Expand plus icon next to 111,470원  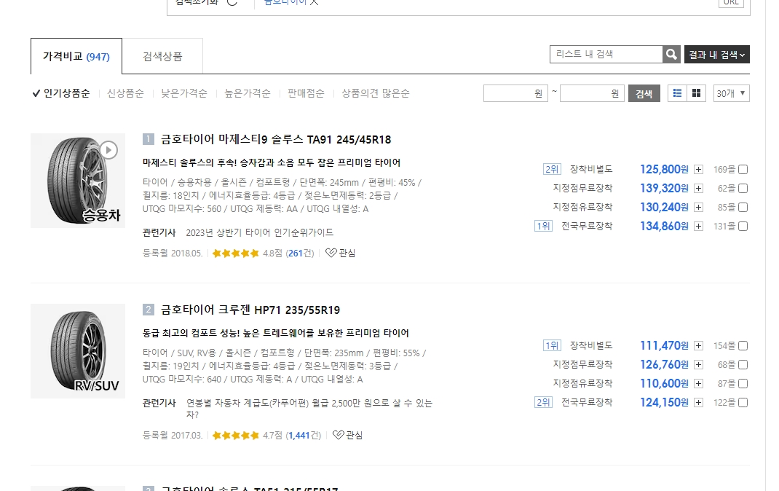coord(698,346)
